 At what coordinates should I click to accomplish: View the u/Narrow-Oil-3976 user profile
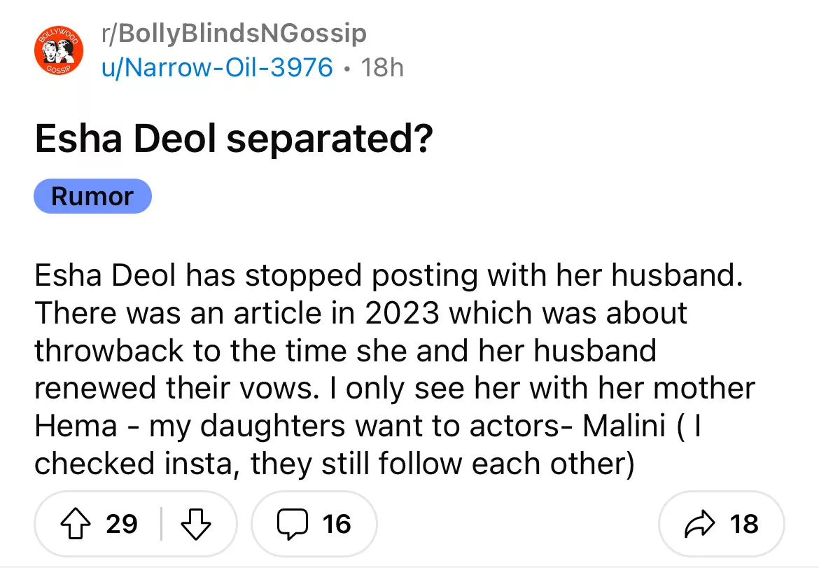(x=217, y=67)
